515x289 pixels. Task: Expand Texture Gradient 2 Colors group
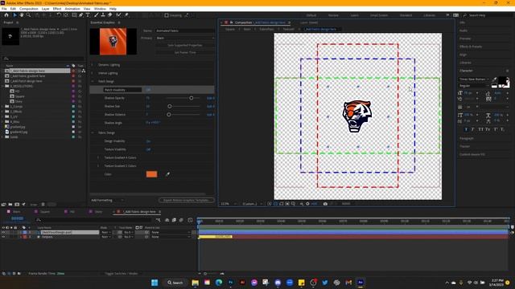(98, 166)
